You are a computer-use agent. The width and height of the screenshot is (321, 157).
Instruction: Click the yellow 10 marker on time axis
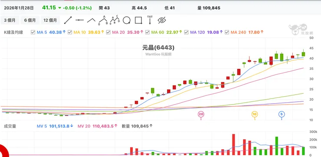255,114
